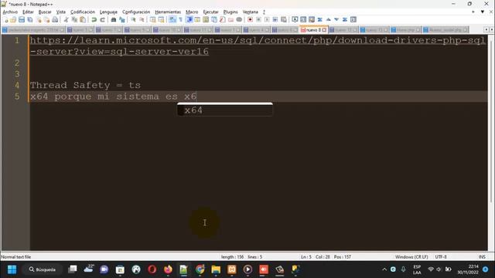This screenshot has height=278, width=495.
Task: Click the tab bar scroll right arrow
Action: coord(492,29)
